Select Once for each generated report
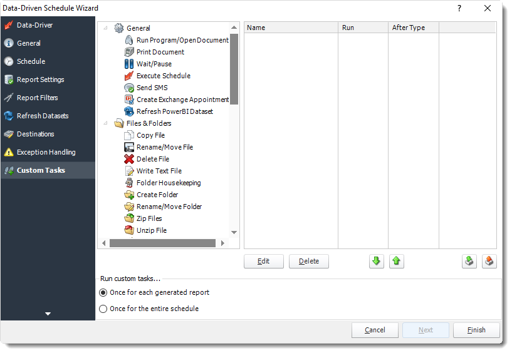 [x=103, y=293]
